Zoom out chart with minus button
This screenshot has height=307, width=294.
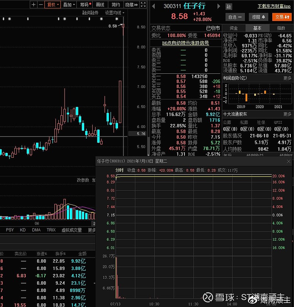point(41,4)
